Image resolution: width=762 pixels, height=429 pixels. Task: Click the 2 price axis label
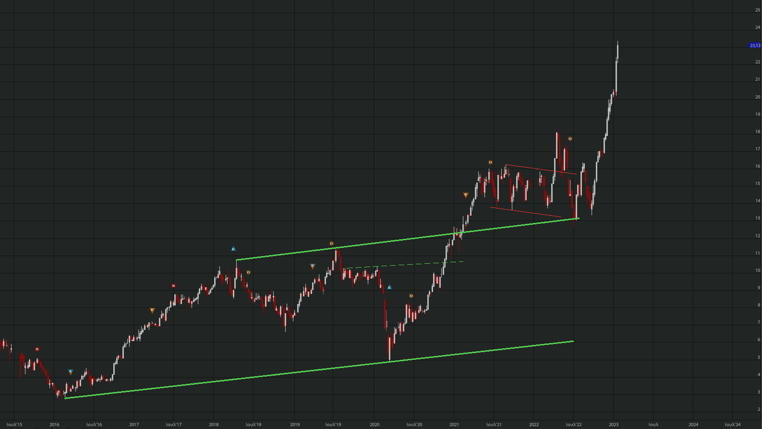pos(759,409)
